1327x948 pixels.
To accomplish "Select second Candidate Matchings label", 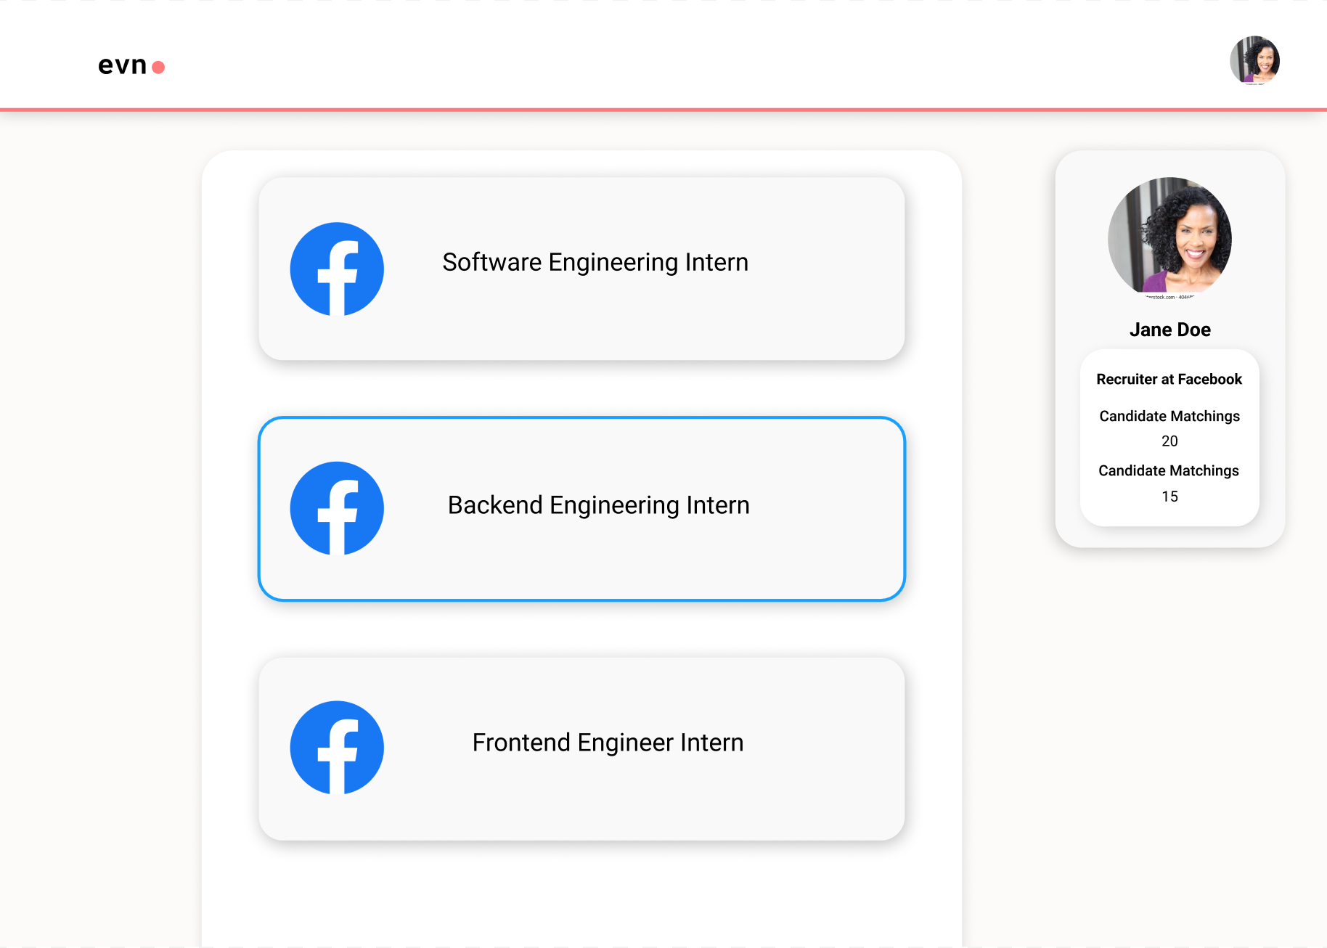I will [x=1169, y=470].
